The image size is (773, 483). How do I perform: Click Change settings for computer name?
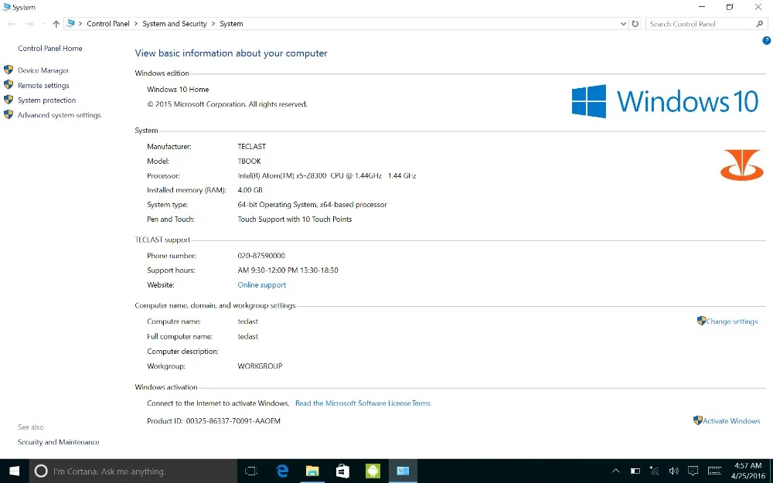point(731,321)
